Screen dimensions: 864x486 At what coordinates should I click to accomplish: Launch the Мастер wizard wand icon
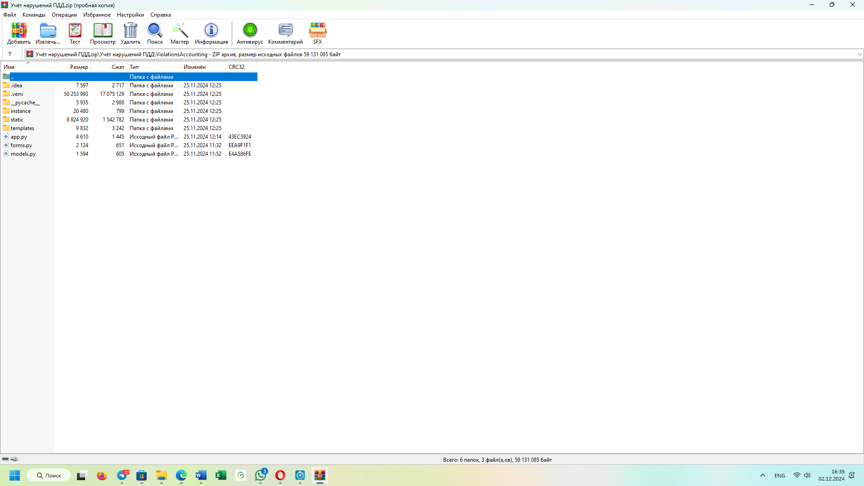[x=180, y=33]
